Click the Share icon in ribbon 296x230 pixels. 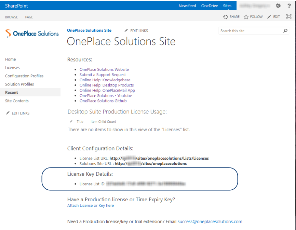pyautogui.click(x=226, y=17)
